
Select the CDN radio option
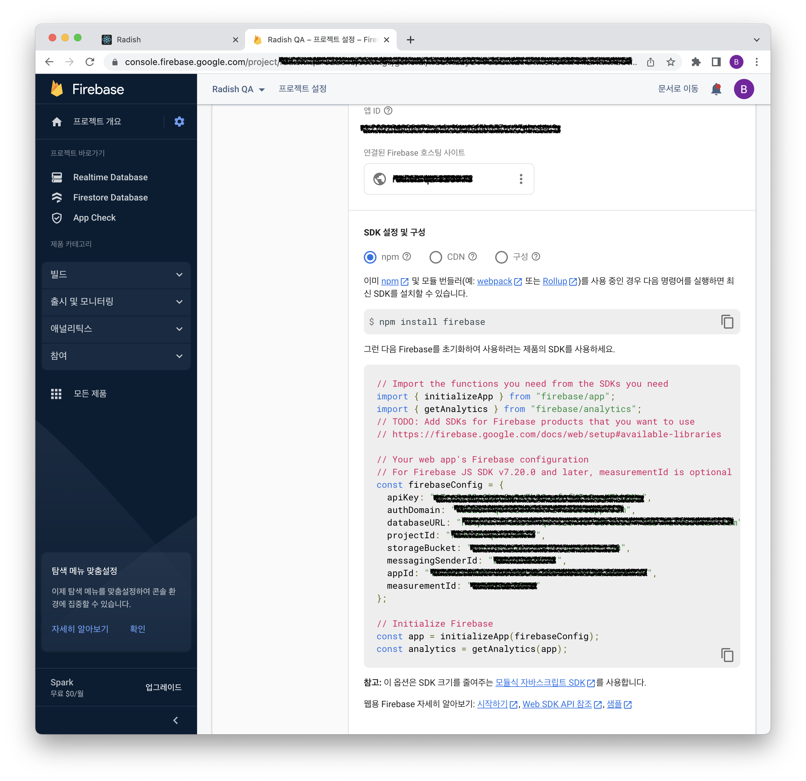tap(436, 257)
